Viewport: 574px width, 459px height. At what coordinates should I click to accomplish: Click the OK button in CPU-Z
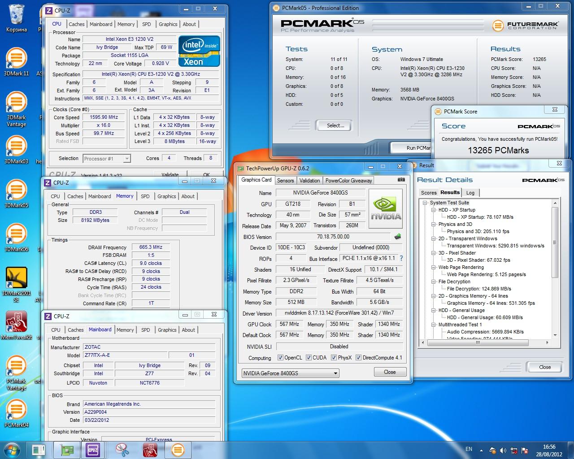[206, 175]
